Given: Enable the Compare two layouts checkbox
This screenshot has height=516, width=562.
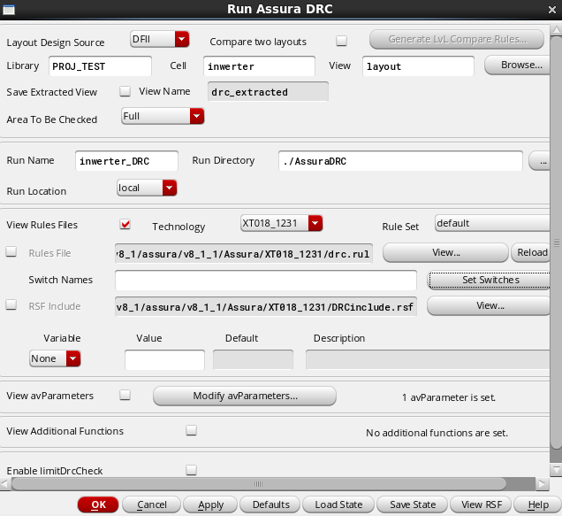Looking at the screenshot, I should point(341,41).
